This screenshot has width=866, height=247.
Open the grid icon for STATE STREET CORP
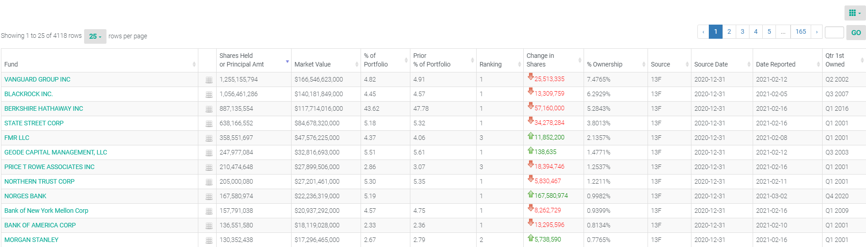click(x=209, y=124)
